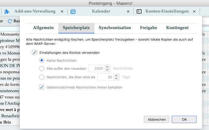The image size is (209, 130).
Task: Click the 's responsa' message row
Action: [10, 72]
